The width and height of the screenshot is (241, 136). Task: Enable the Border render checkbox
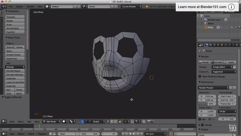[x=200, y=119]
